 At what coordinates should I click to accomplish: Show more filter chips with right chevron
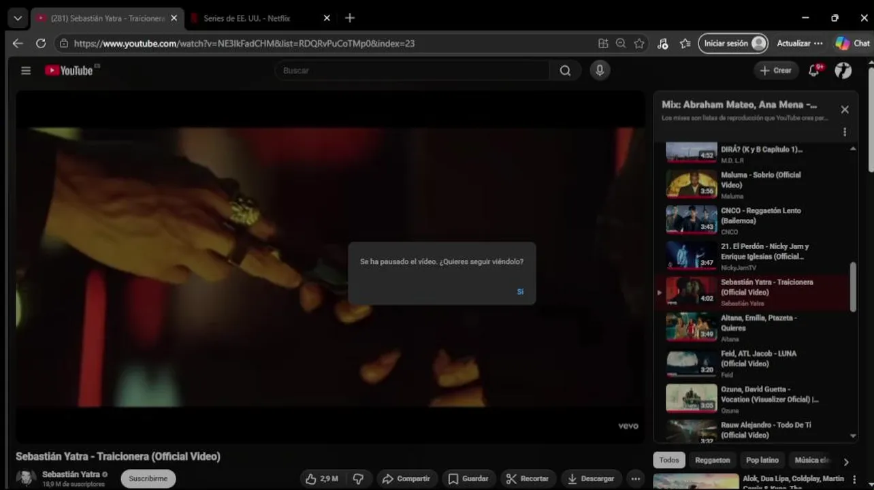(x=846, y=461)
